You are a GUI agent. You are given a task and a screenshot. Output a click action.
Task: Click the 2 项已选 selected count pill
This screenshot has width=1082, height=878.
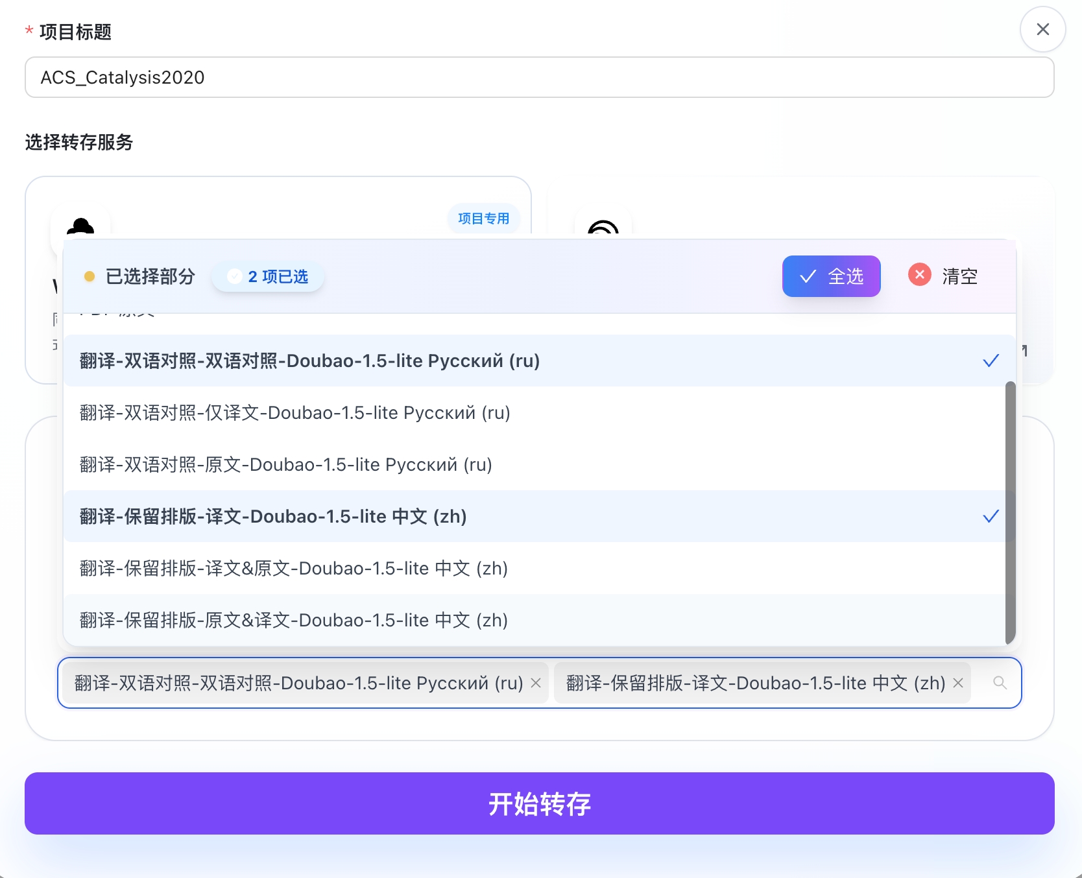tap(268, 277)
